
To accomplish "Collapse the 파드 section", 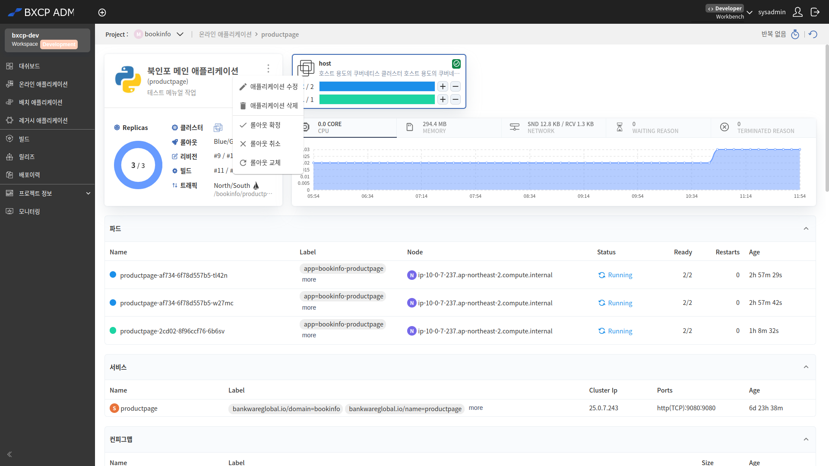I will click(806, 228).
